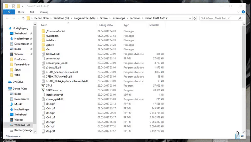Select the bink2w64.dll file icon
251x142 pixels.
click(43, 54)
